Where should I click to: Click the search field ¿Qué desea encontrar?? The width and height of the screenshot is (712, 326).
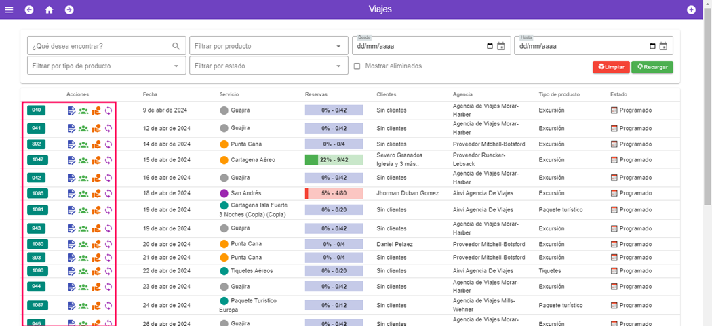[x=100, y=46]
